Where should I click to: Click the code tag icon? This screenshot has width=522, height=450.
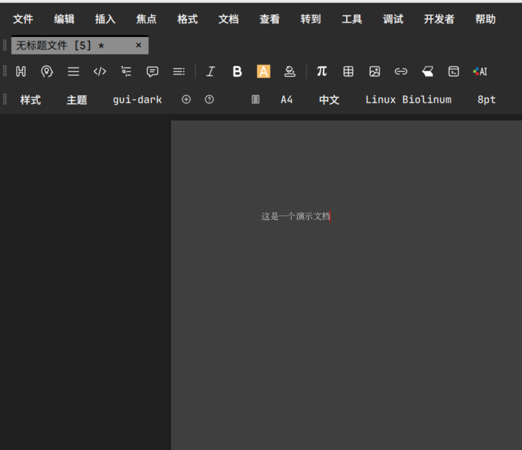[100, 71]
